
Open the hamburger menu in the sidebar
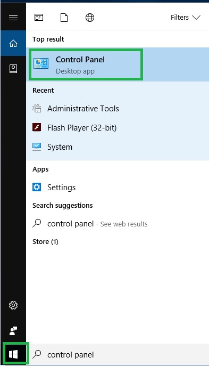pyautogui.click(x=13, y=18)
